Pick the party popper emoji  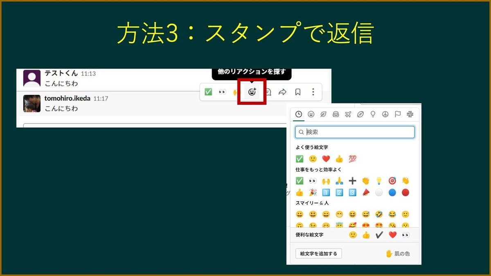[313, 192]
